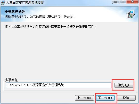Focus the 安装路径 text input field
Viewport: 139px width, 104px height.
tap(59, 85)
